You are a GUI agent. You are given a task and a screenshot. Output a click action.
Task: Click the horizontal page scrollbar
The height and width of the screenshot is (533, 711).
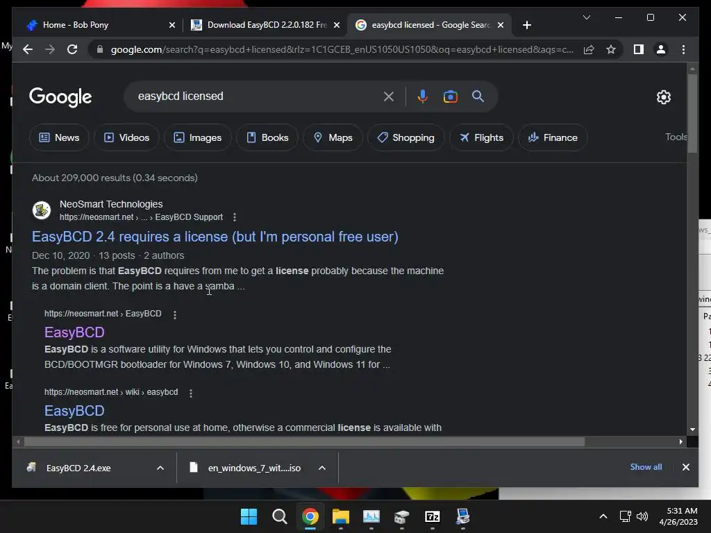pos(304,441)
